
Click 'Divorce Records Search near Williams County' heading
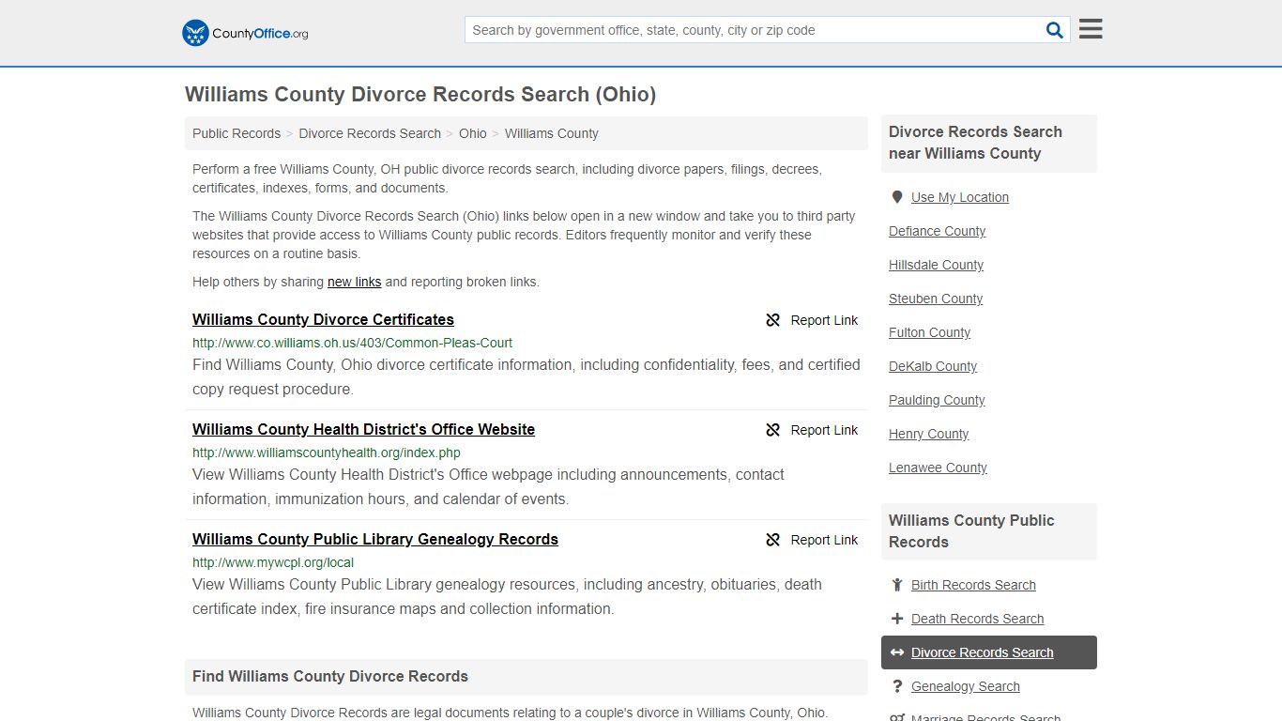coord(975,143)
